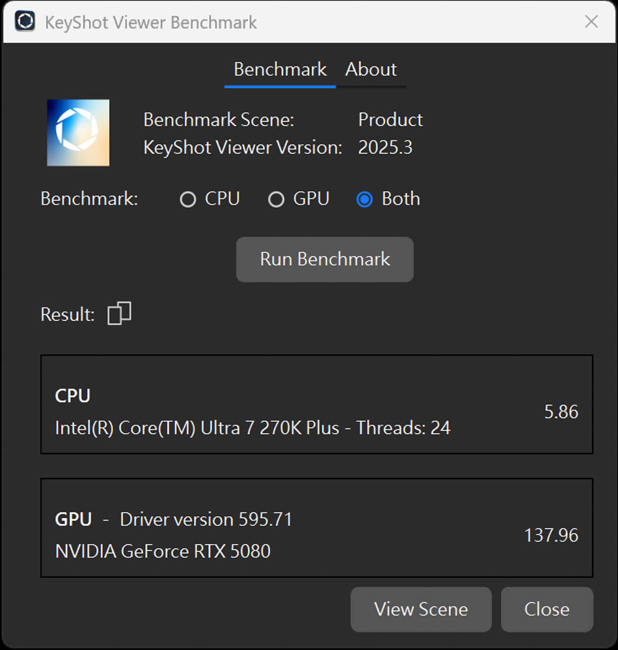The image size is (618, 650).
Task: Switch to the About tab
Action: 371,70
